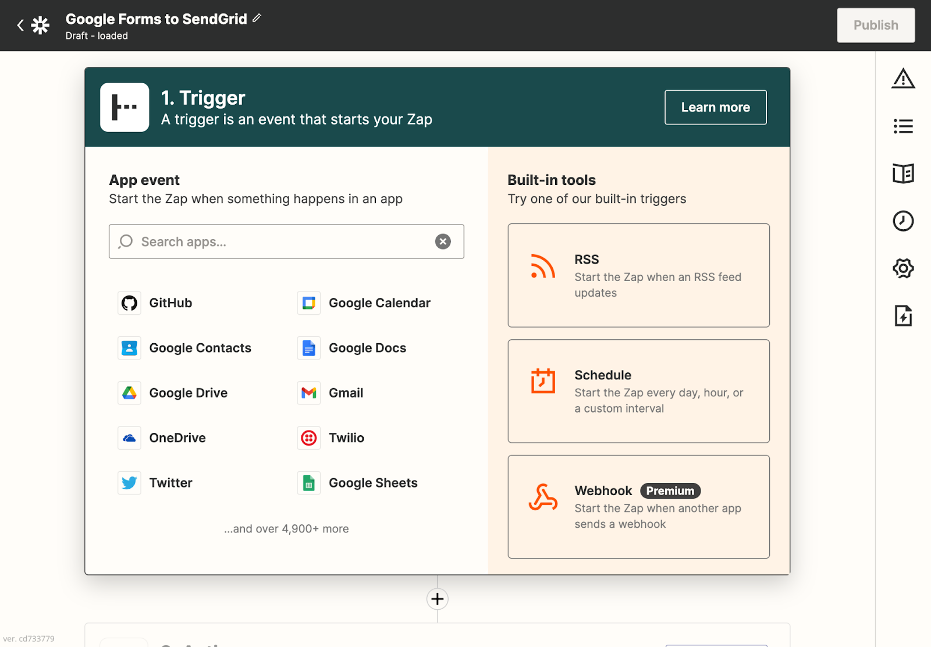The image size is (931, 647).
Task: Click the version text 'ver. cd733779'
Action: coord(29,639)
